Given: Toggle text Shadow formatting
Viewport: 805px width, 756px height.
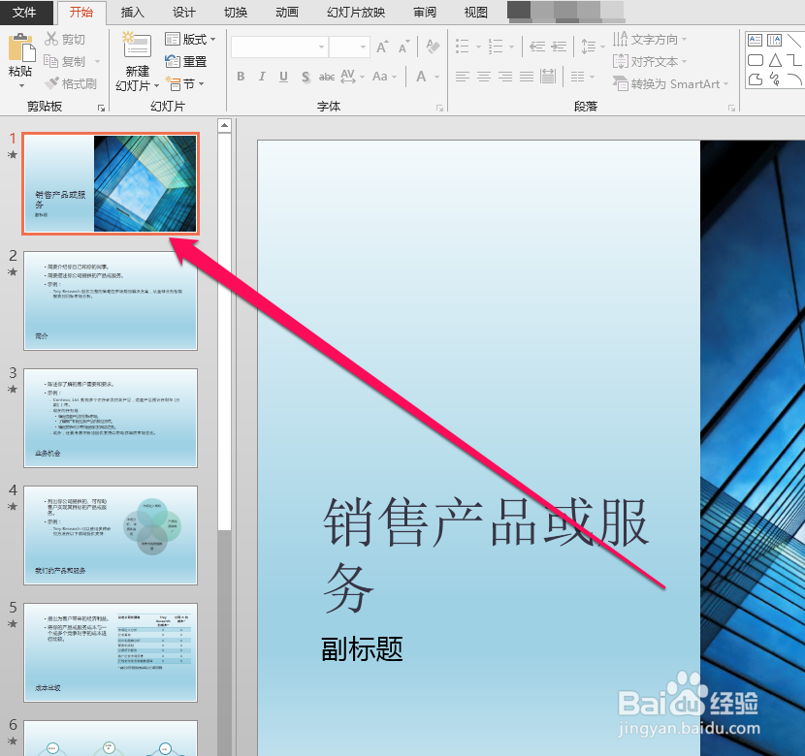Looking at the screenshot, I should (x=306, y=77).
